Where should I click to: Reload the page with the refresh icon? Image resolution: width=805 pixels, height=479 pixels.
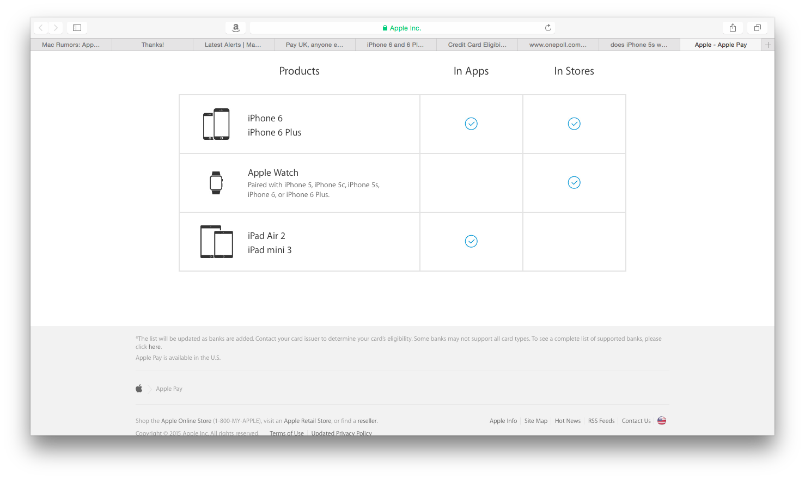click(x=548, y=28)
